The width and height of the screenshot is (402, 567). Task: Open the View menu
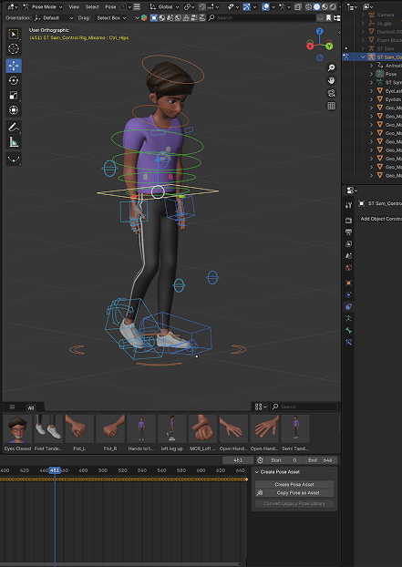[x=74, y=7]
